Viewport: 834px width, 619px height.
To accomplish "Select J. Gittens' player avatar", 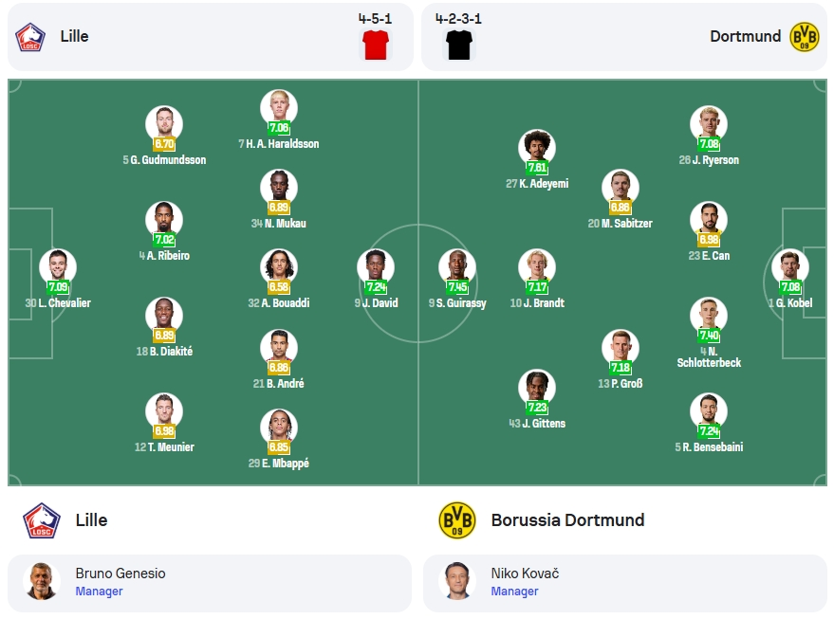I will (537, 388).
